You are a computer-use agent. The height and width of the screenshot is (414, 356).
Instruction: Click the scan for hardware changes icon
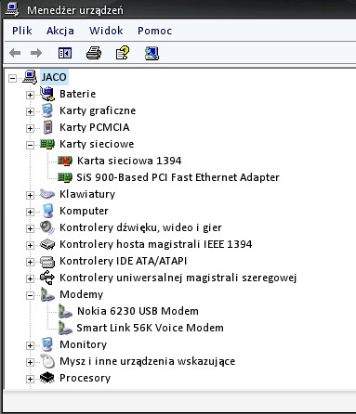(x=152, y=53)
